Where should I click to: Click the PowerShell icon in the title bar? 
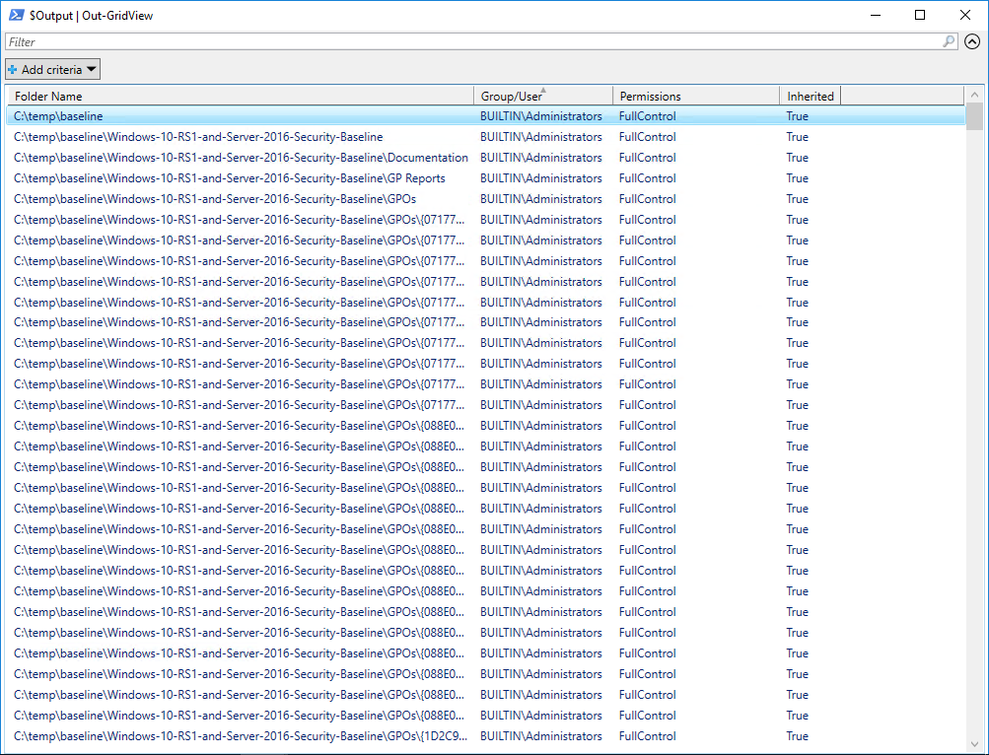(x=17, y=15)
